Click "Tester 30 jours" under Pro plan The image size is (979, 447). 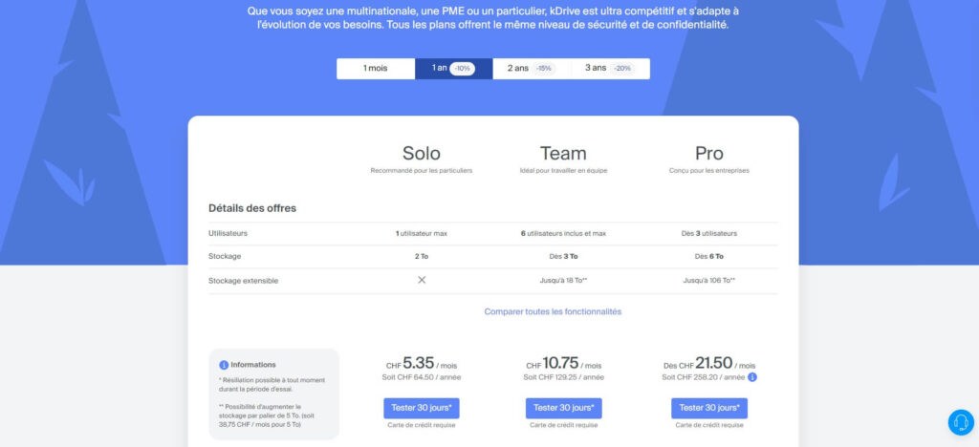pos(709,408)
